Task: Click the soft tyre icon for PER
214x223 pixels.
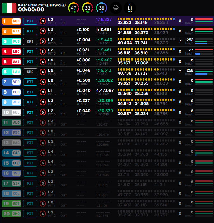Action: pos(43,92)
